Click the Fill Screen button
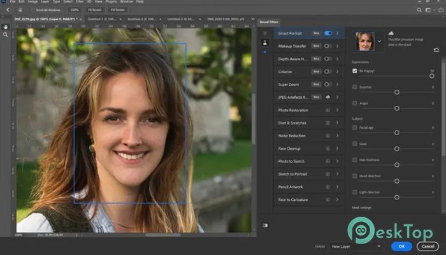Screen dimensions: 446x255 117,10
